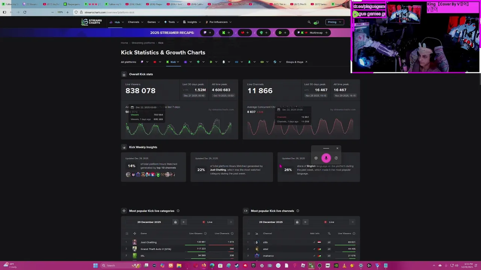Viewport: 481px width, 270px height.
Task: Open the Just Chatting category row
Action: pos(180,242)
